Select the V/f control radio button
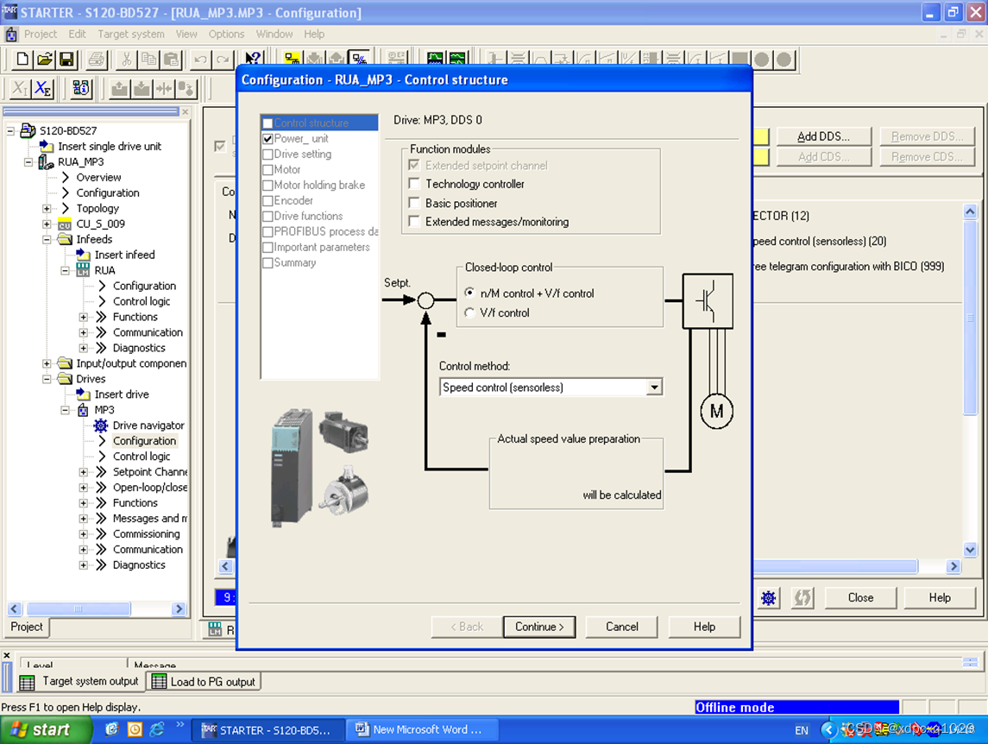The width and height of the screenshot is (988, 744). click(x=469, y=312)
